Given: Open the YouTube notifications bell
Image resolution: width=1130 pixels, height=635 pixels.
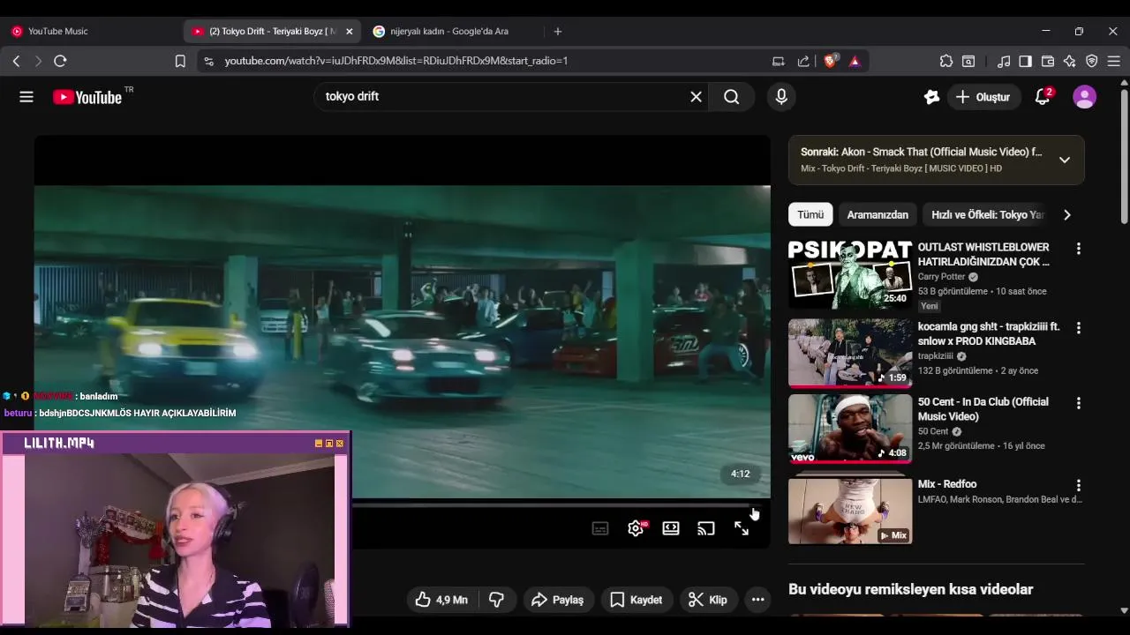Looking at the screenshot, I should (x=1043, y=97).
